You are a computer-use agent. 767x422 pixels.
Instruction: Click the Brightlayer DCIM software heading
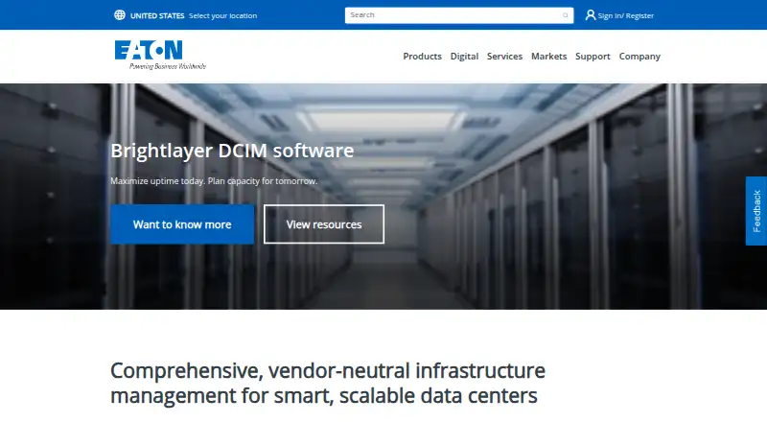click(x=232, y=151)
